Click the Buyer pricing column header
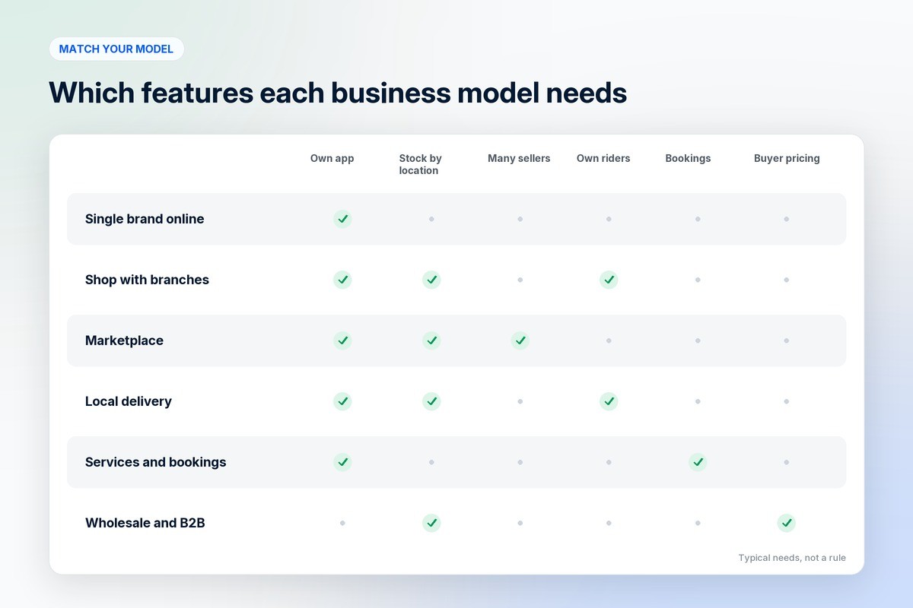The image size is (913, 608). tap(787, 158)
